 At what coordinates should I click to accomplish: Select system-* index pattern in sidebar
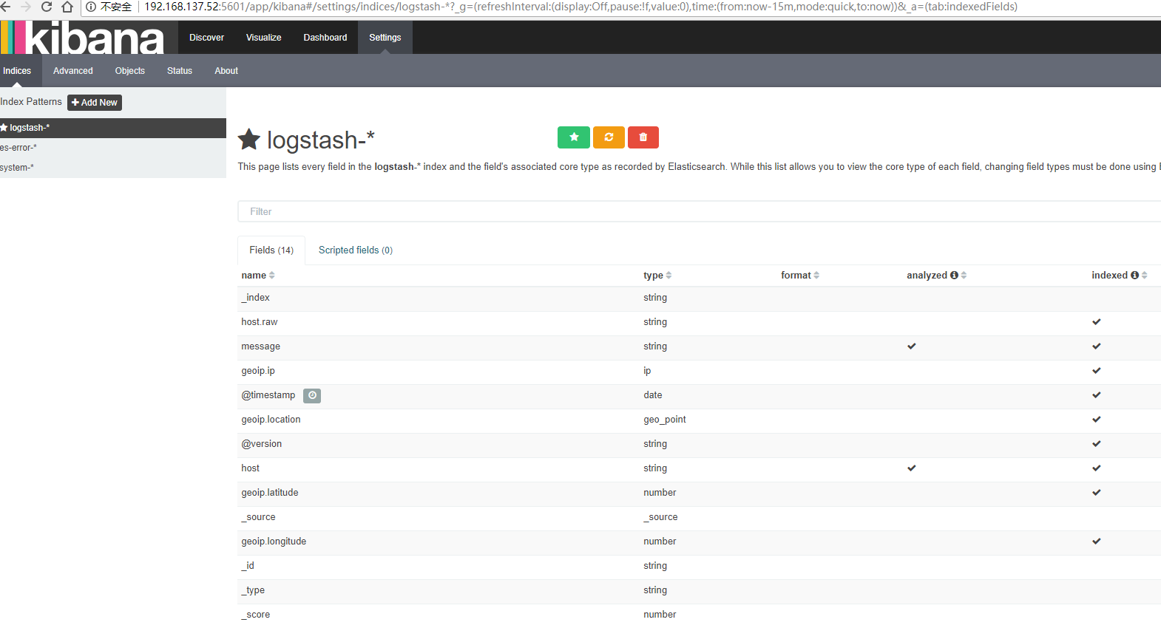tap(113, 168)
